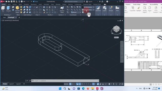Expand the Modeling panel
162x91 pixels.
point(8,15)
